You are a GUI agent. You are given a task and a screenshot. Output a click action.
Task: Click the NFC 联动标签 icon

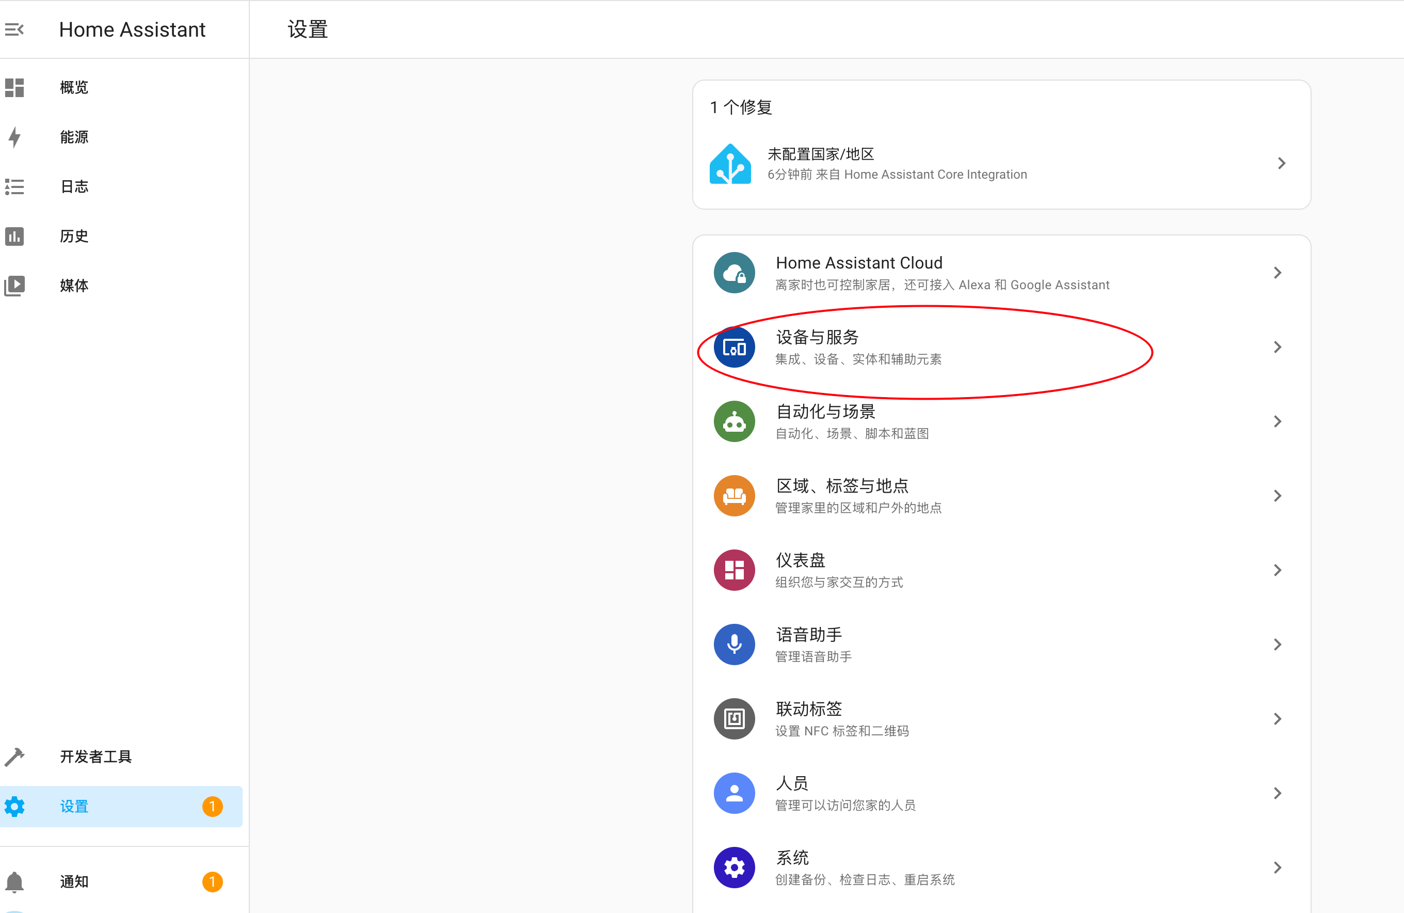[734, 719]
